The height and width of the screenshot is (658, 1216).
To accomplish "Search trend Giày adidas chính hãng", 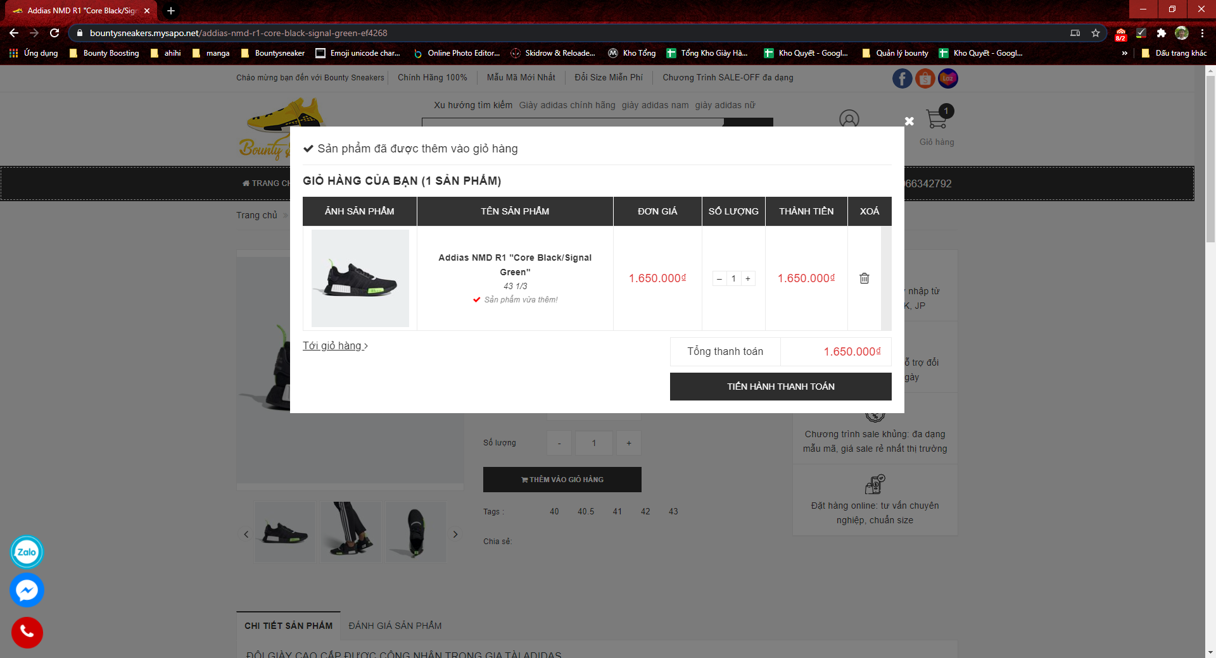I will 567,105.
